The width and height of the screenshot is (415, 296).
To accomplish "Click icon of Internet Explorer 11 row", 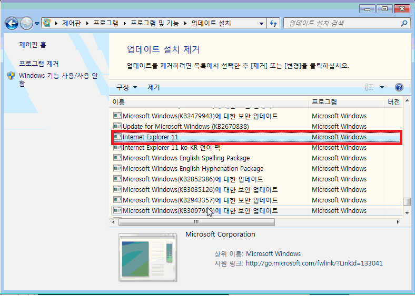I will 117,137.
